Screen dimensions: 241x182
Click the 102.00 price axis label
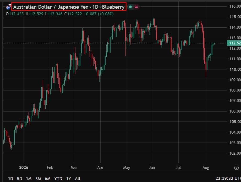point(235,153)
